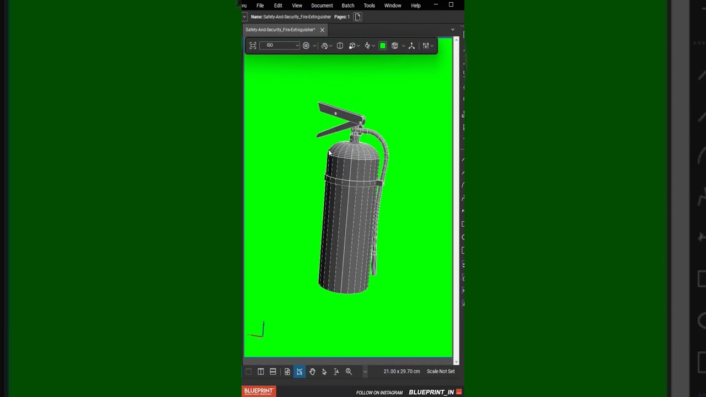Open the View menu

297,6
